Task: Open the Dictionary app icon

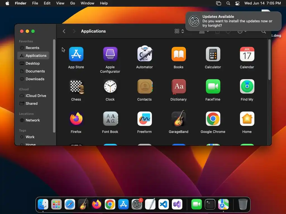Action: pos(178,87)
